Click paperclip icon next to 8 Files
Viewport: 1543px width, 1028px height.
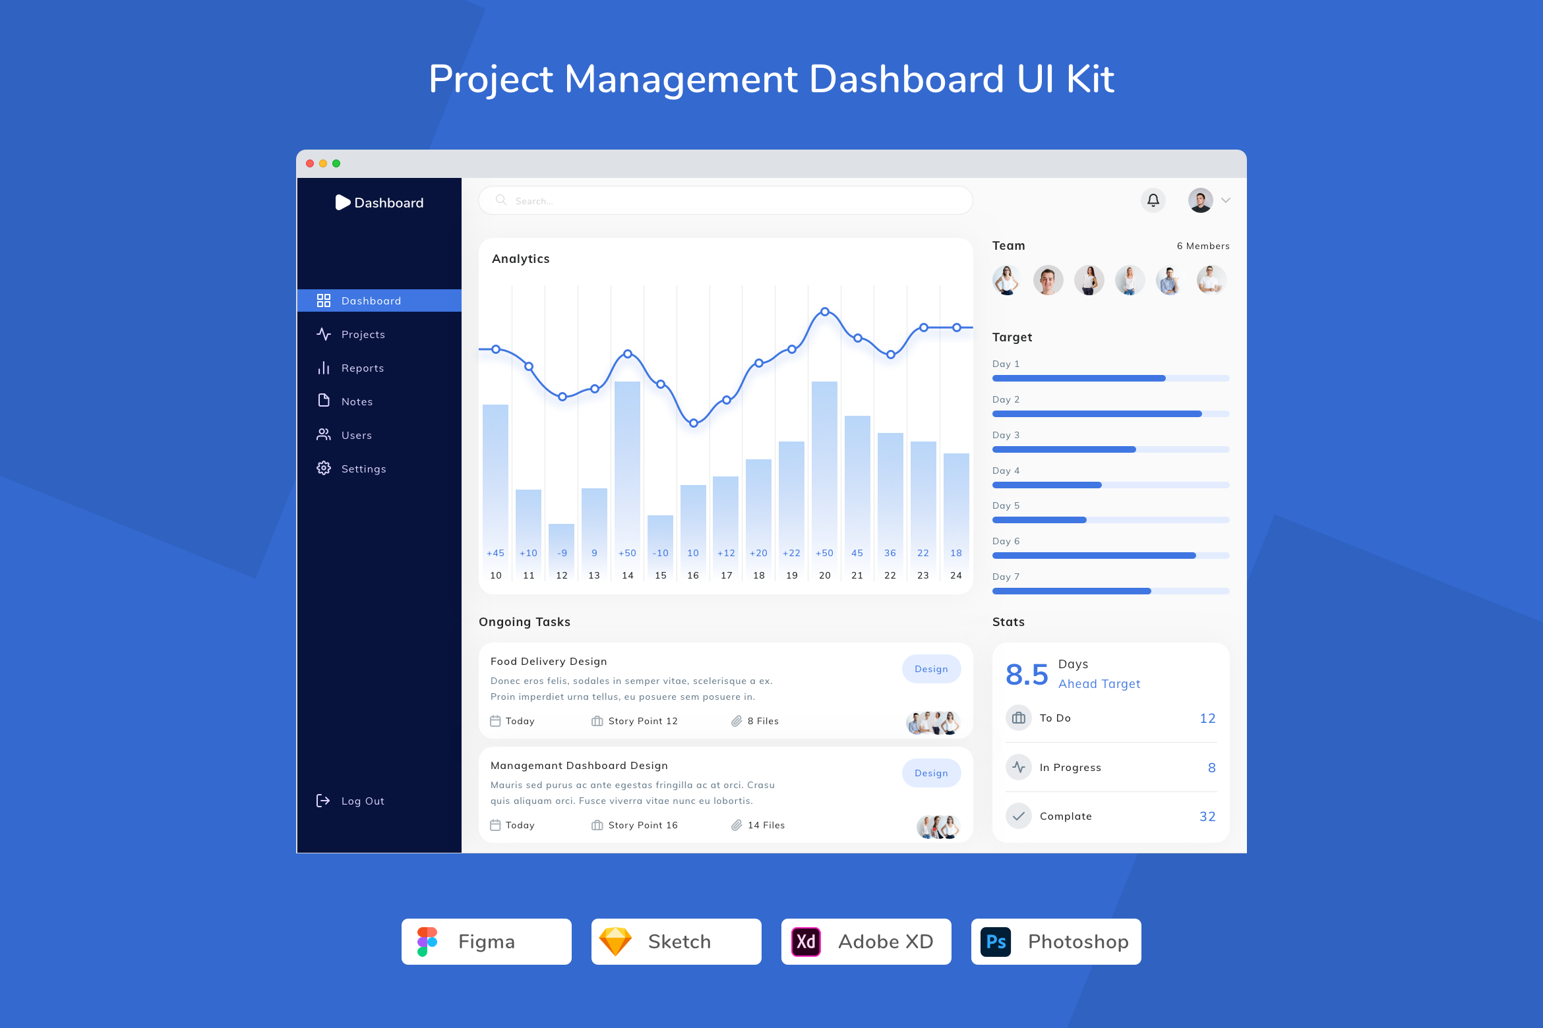(x=737, y=721)
